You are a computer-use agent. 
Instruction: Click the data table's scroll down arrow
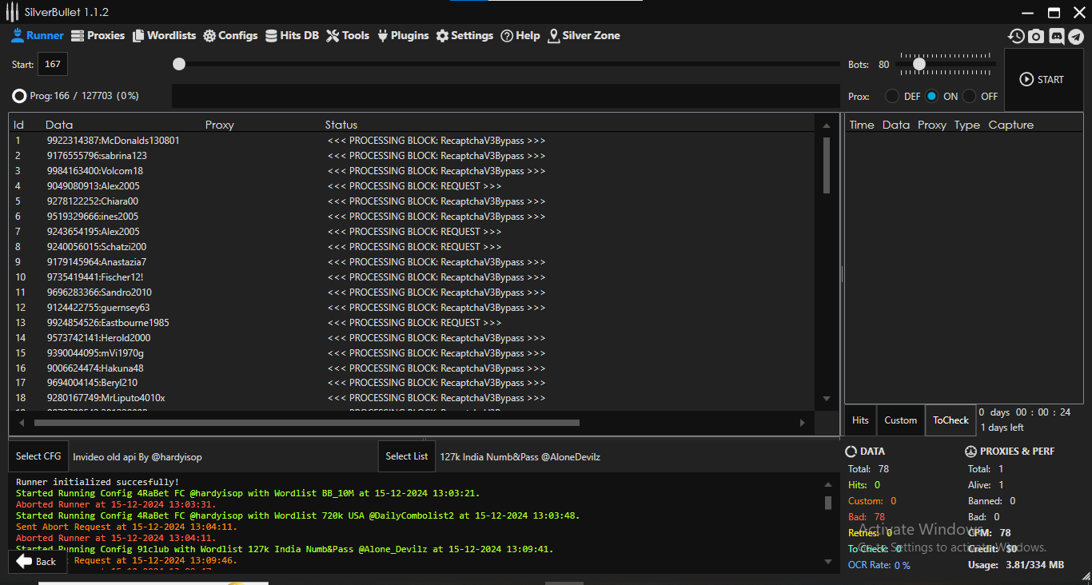[x=827, y=399]
